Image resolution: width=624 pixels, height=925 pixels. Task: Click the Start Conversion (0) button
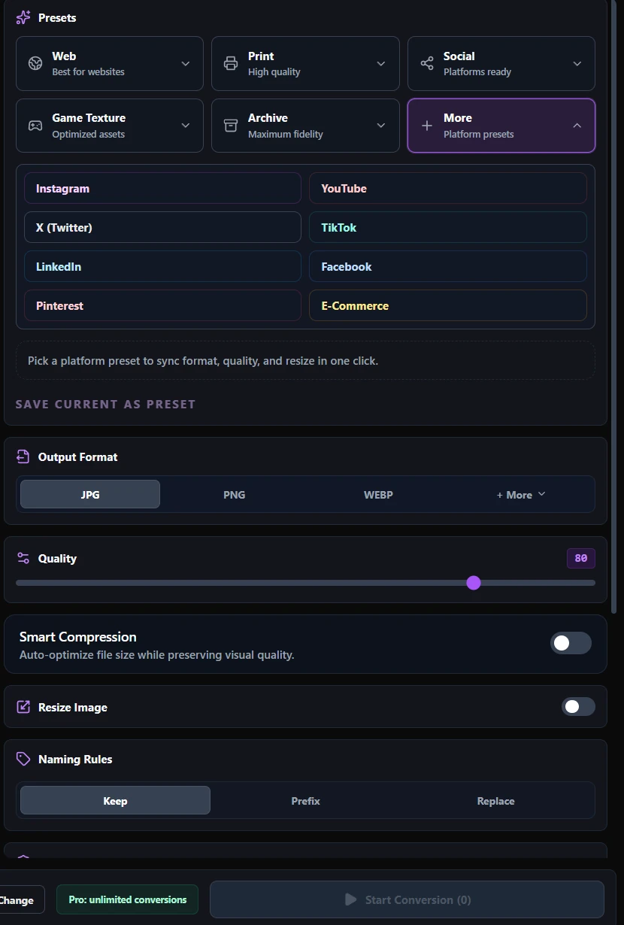coord(407,899)
